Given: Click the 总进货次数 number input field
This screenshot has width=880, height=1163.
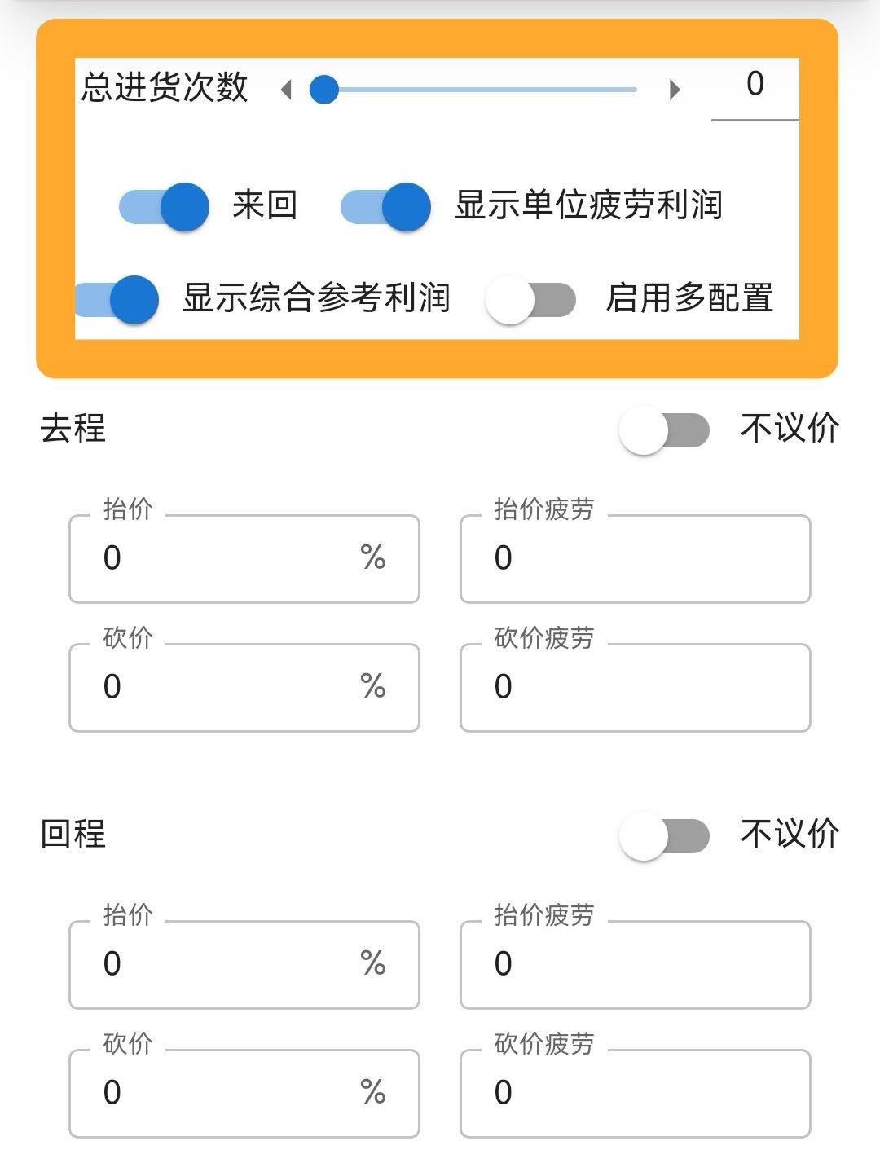Looking at the screenshot, I should click(755, 86).
